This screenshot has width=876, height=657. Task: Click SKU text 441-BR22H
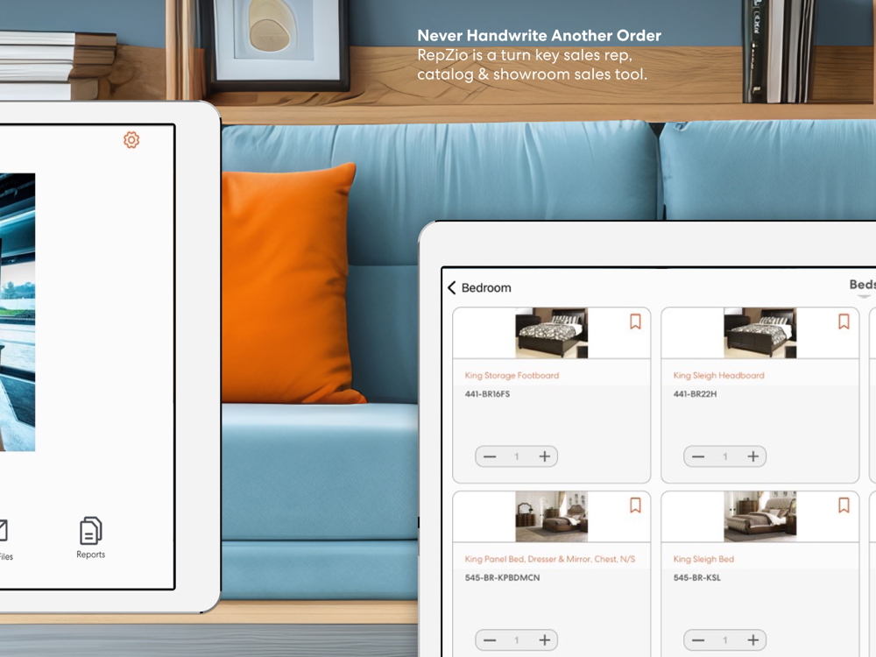tap(695, 394)
